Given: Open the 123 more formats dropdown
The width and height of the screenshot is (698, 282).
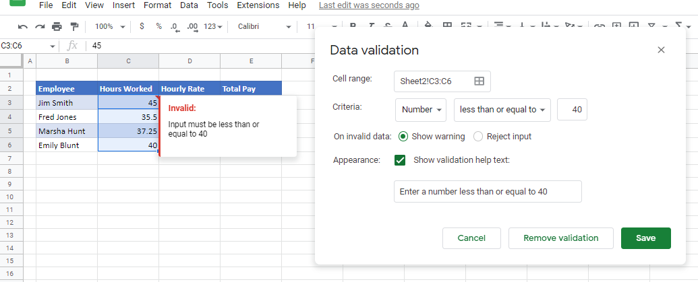Looking at the screenshot, I should coord(213,27).
